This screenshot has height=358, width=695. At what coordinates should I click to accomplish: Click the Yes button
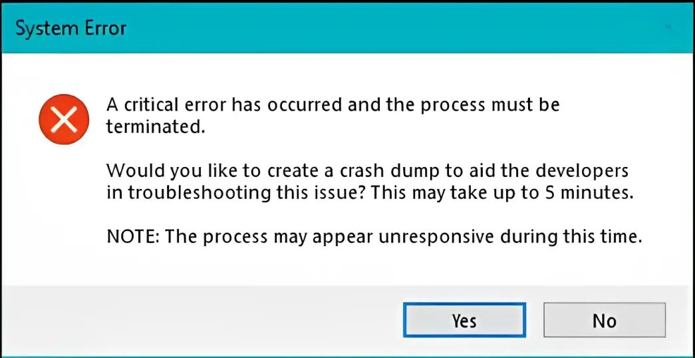[464, 320]
